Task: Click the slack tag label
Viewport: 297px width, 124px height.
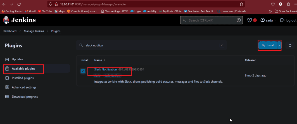Action: pyautogui.click(x=97, y=76)
